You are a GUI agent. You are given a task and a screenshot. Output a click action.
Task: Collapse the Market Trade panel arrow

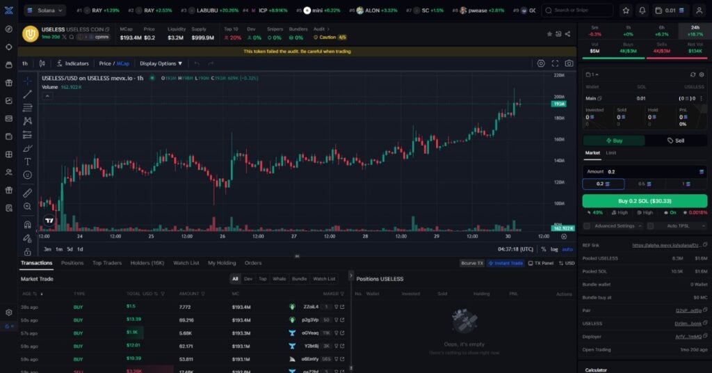350,276
